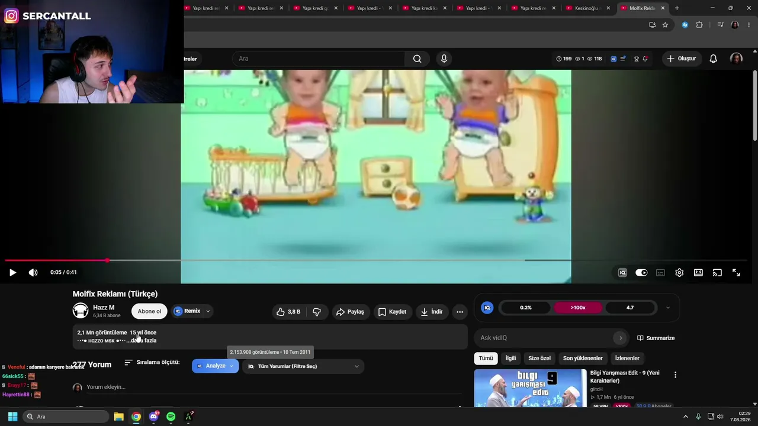The image size is (758, 426).
Task: Open the Shazam browser extension
Action: [x=685, y=25]
